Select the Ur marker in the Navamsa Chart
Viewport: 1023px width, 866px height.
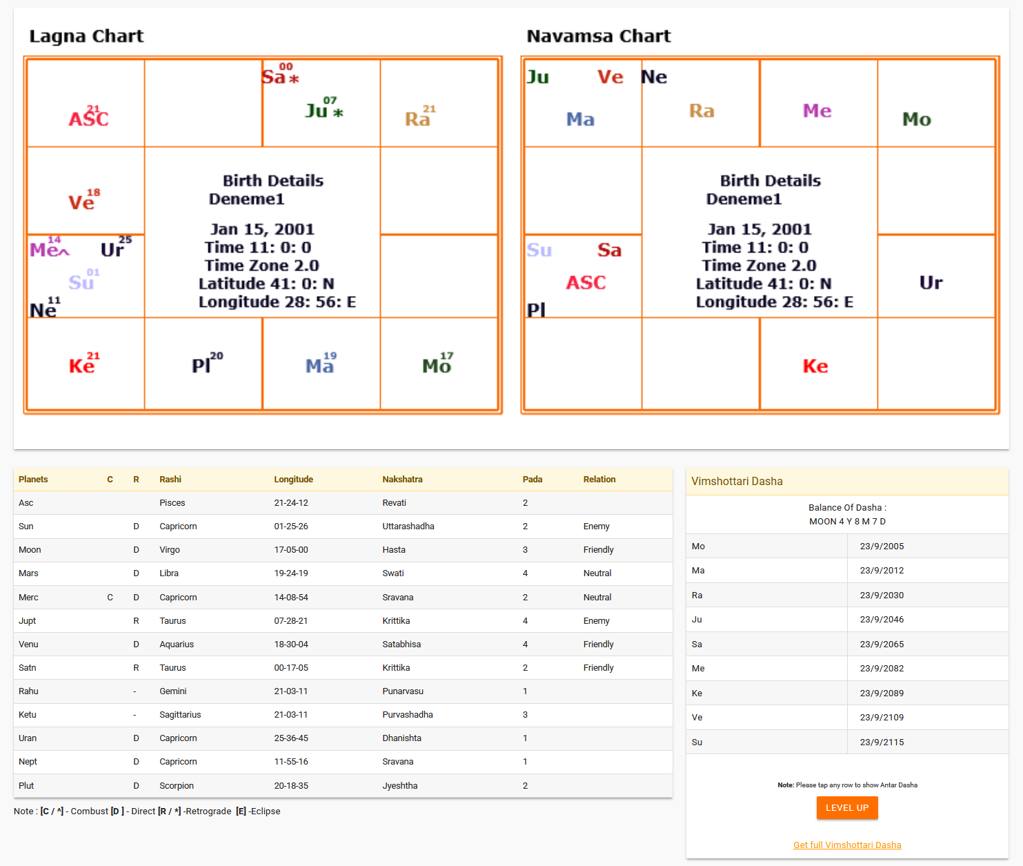pos(931,283)
